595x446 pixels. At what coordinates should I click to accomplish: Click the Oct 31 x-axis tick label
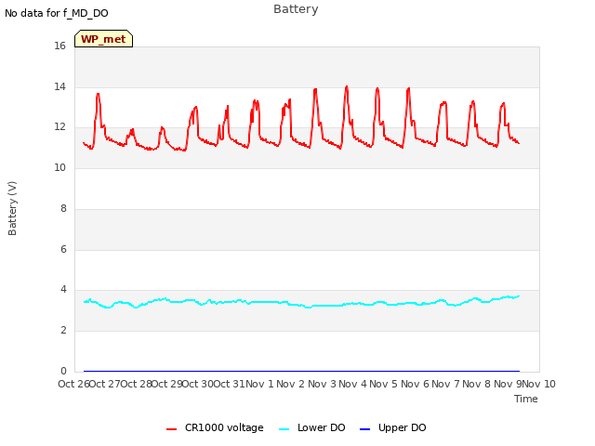229,384
